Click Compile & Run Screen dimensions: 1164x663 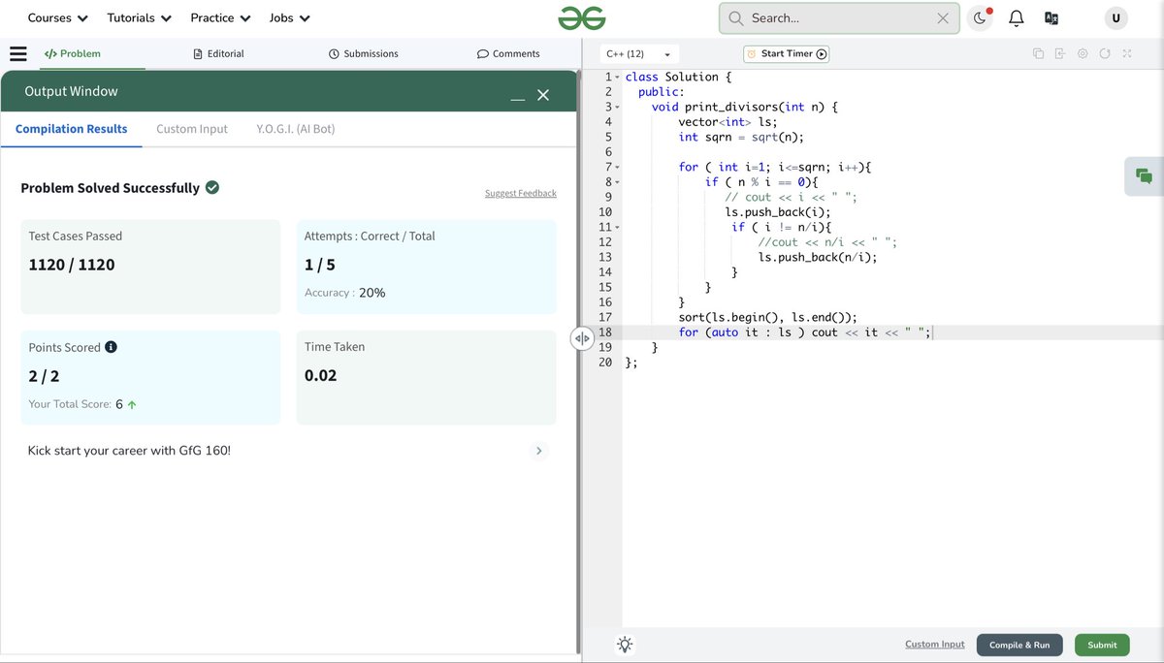click(x=1019, y=646)
